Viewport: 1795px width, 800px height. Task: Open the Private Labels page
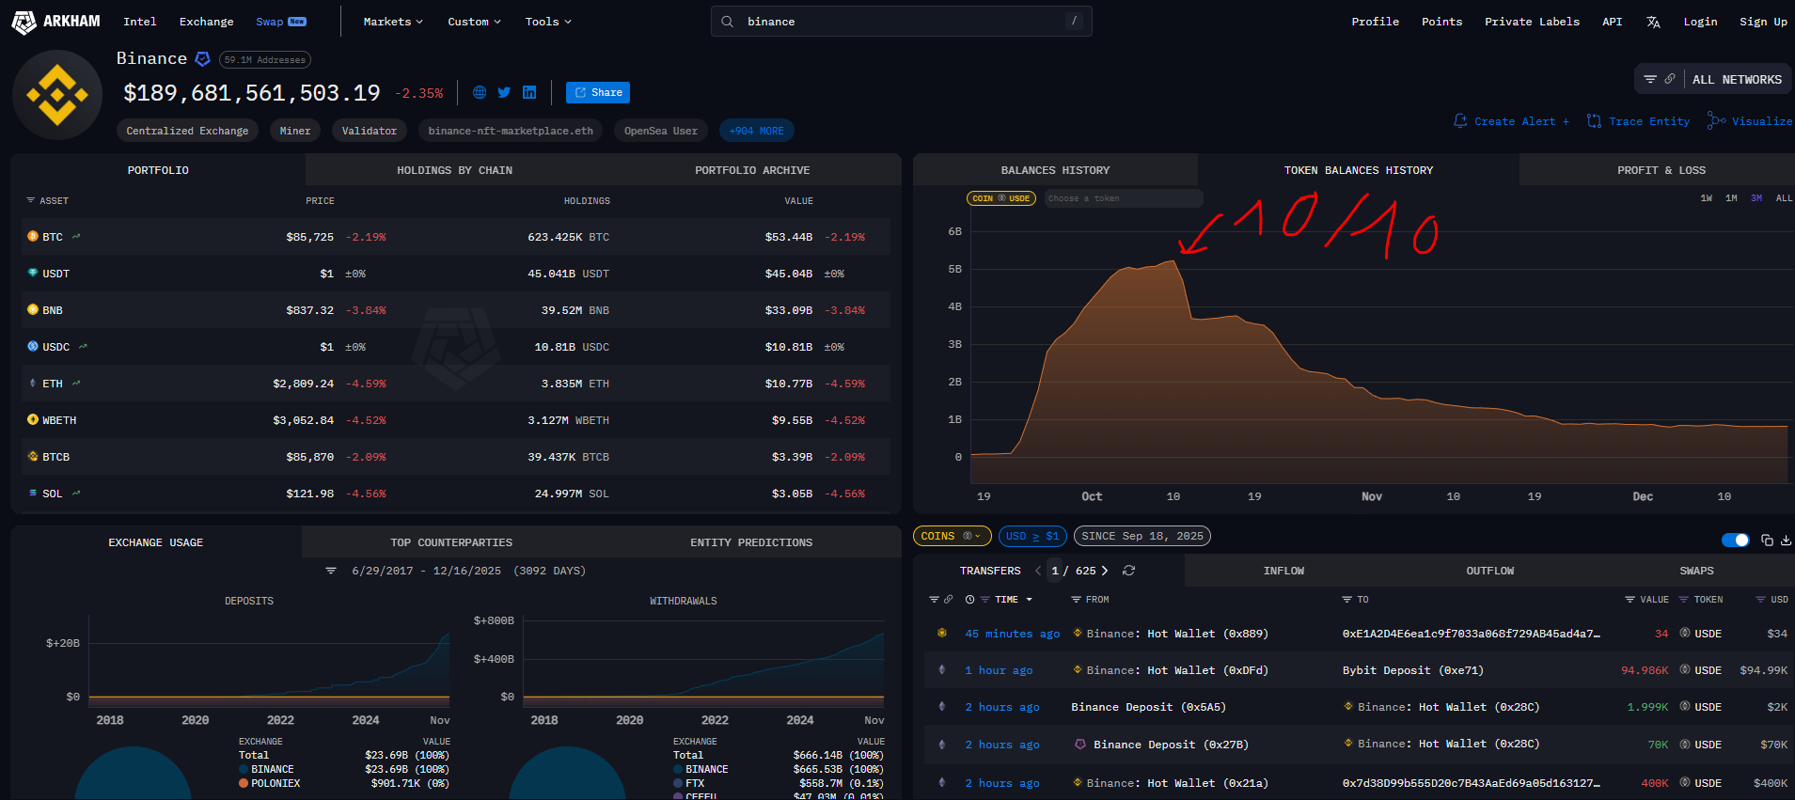coord(1532,22)
